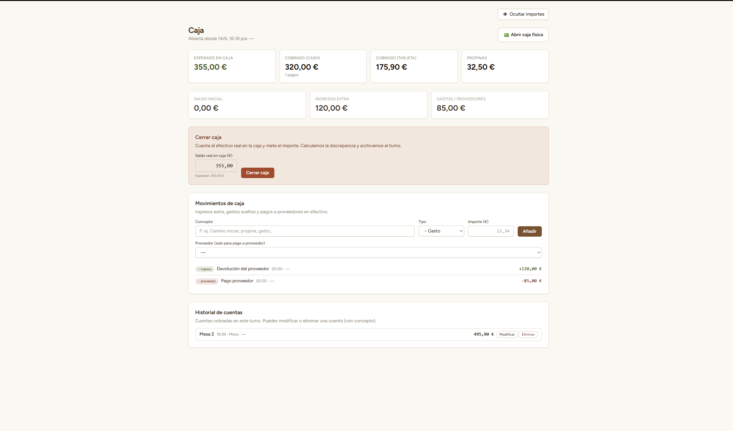Click the Devolución del proveedor movement row

click(x=368, y=269)
